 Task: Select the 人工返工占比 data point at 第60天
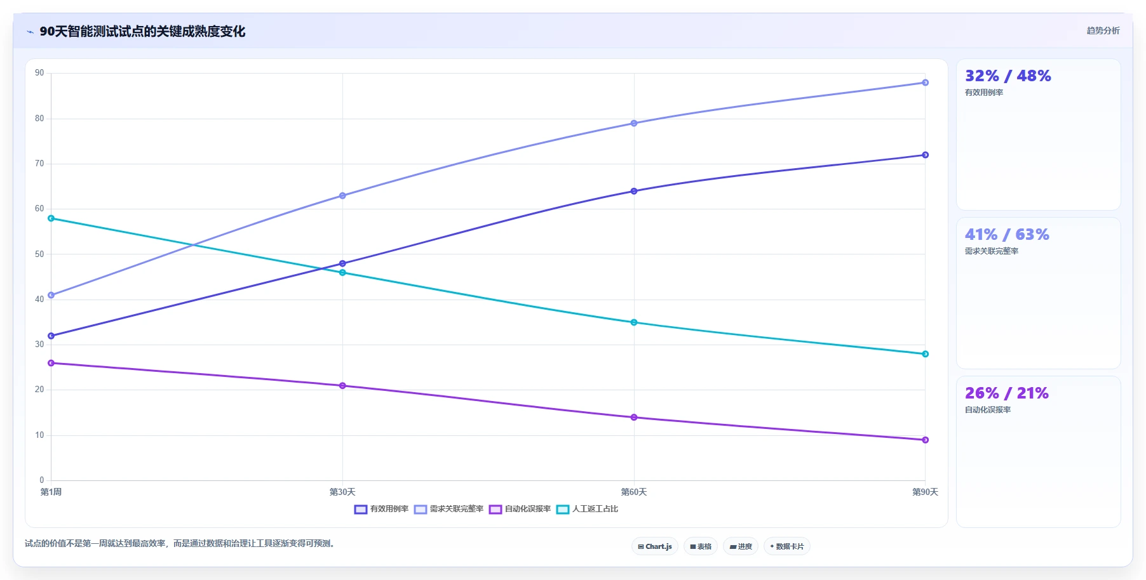[x=634, y=322]
